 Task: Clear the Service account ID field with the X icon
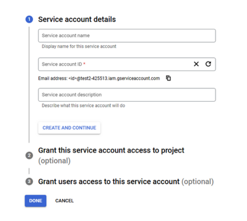tap(196, 64)
